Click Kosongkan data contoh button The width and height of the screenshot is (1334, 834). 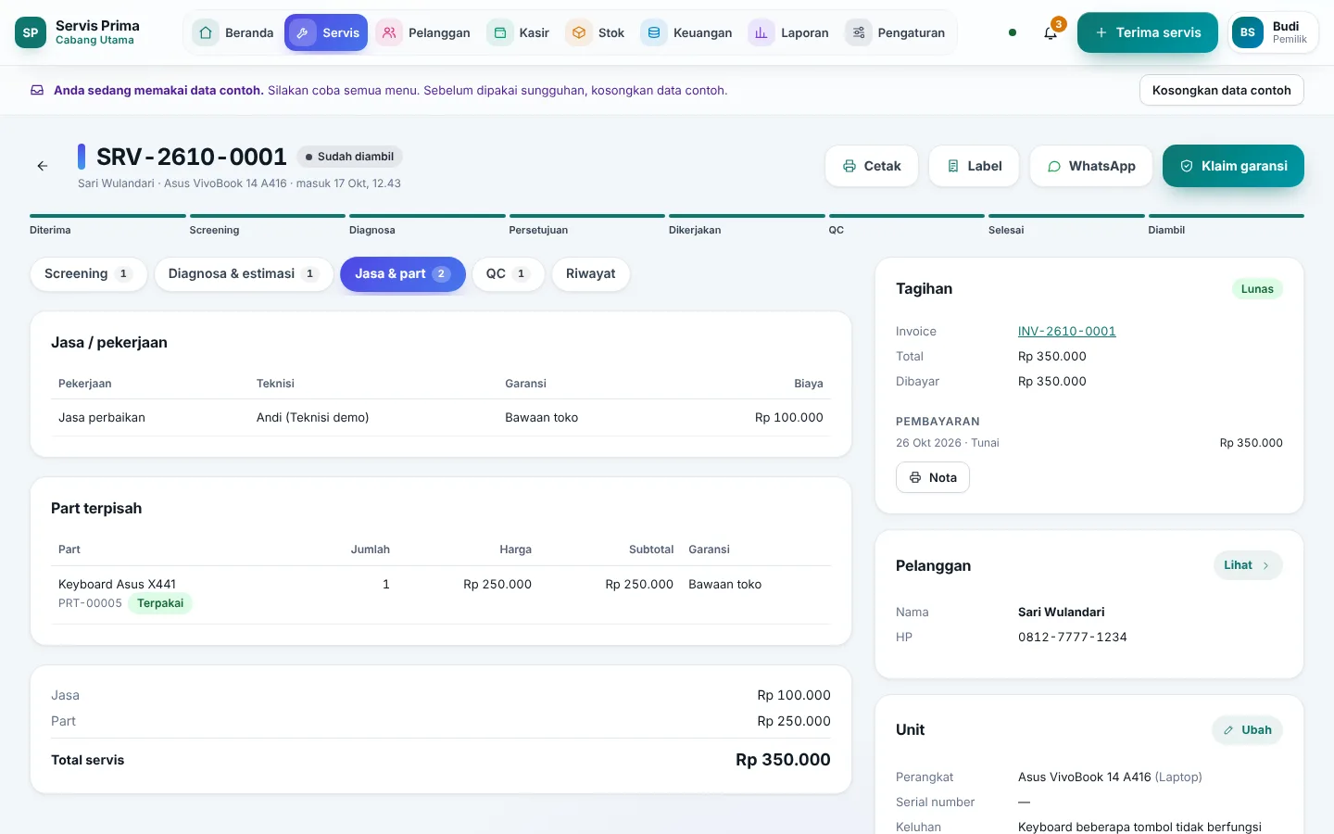(x=1222, y=91)
